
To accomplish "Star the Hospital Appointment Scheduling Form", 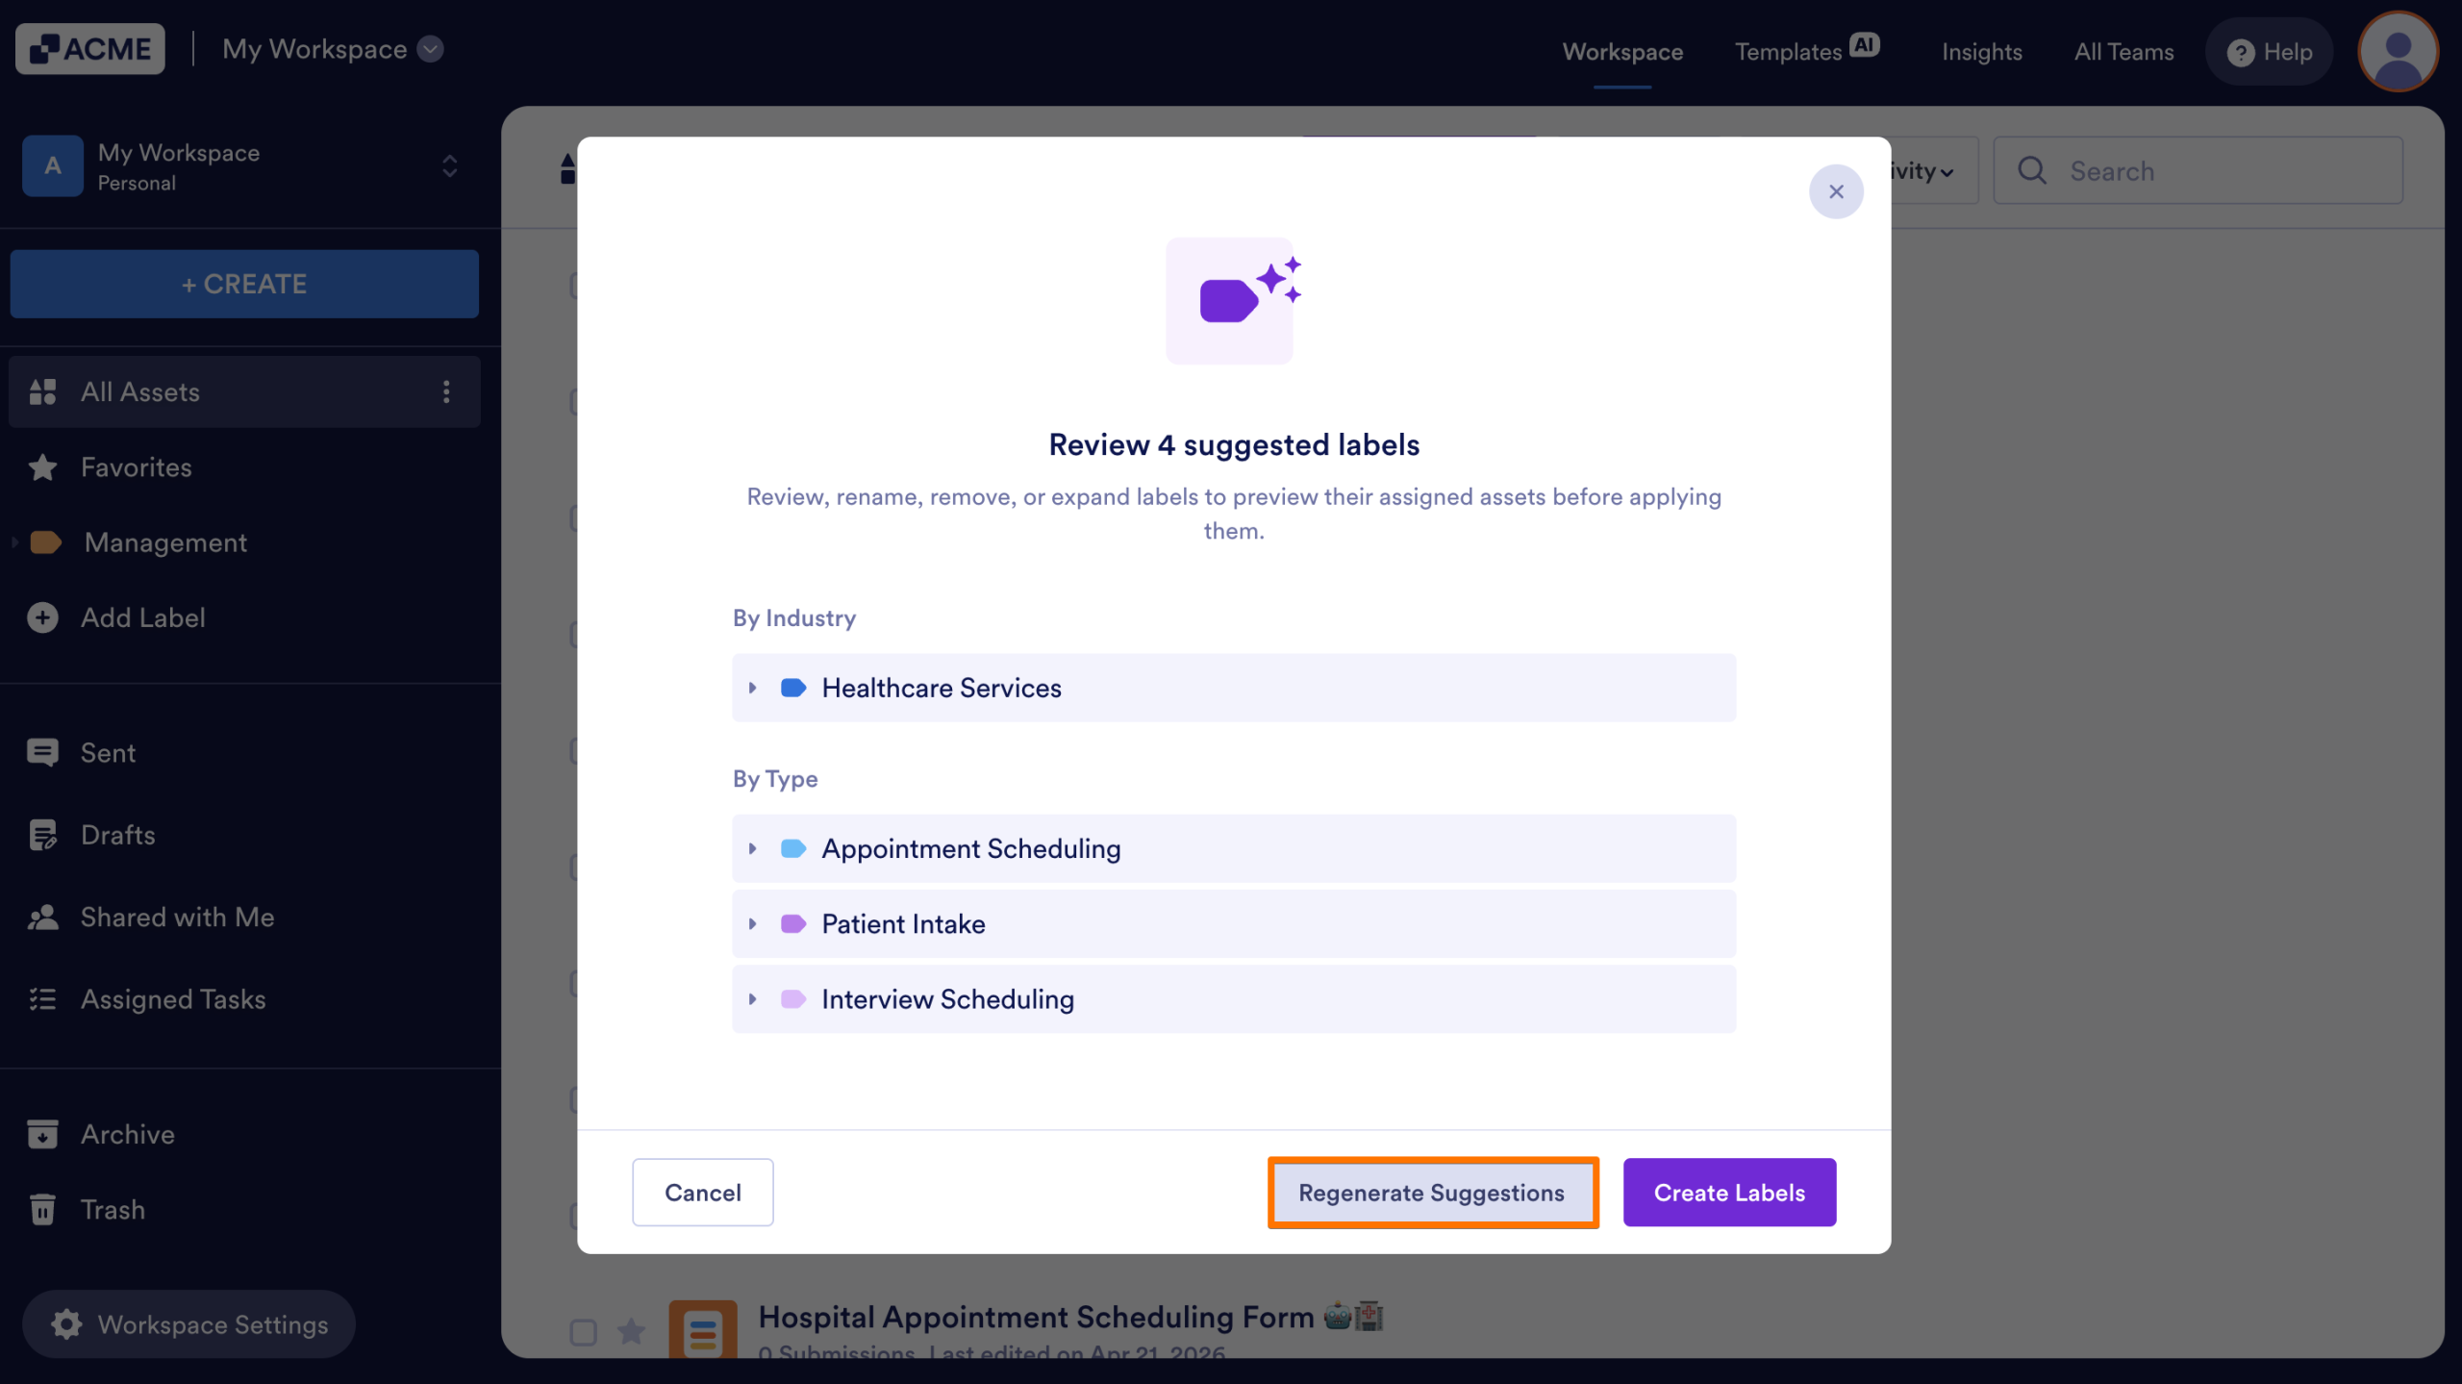I will coord(631,1332).
